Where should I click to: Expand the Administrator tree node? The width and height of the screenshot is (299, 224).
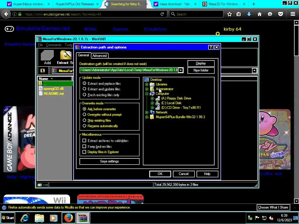(x=147, y=89)
